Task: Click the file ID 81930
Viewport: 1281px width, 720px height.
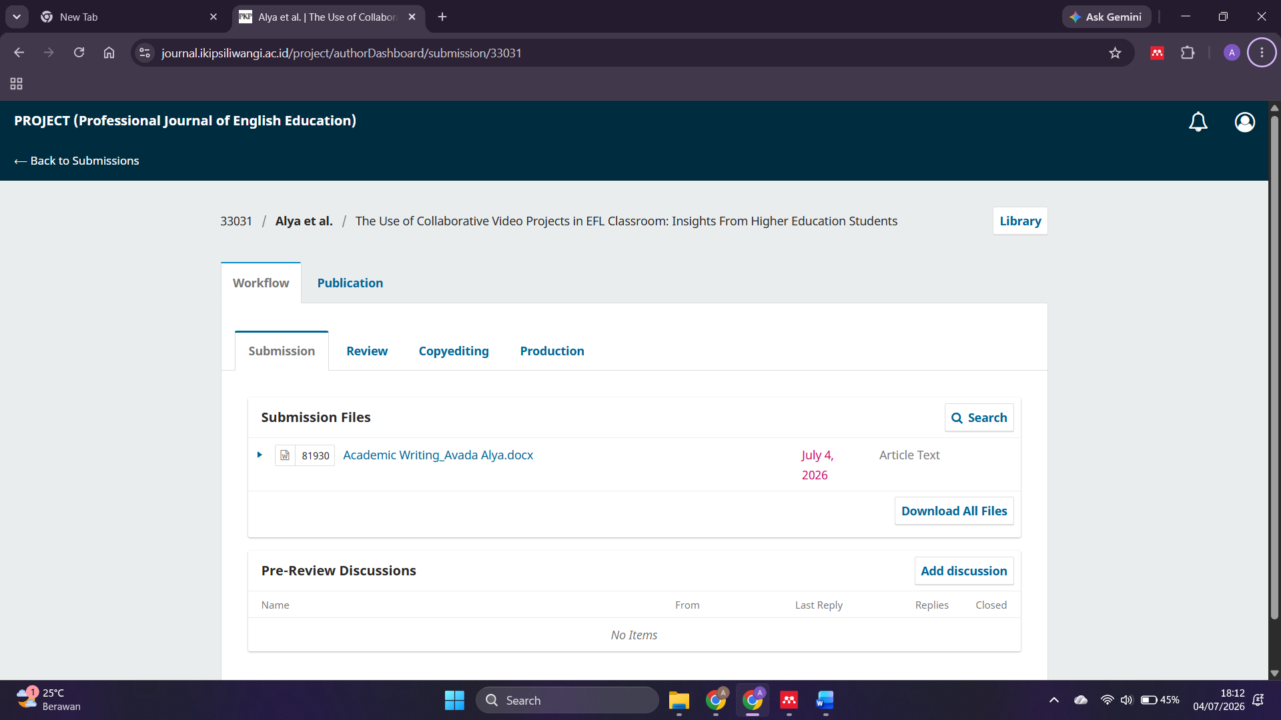Action: click(316, 455)
